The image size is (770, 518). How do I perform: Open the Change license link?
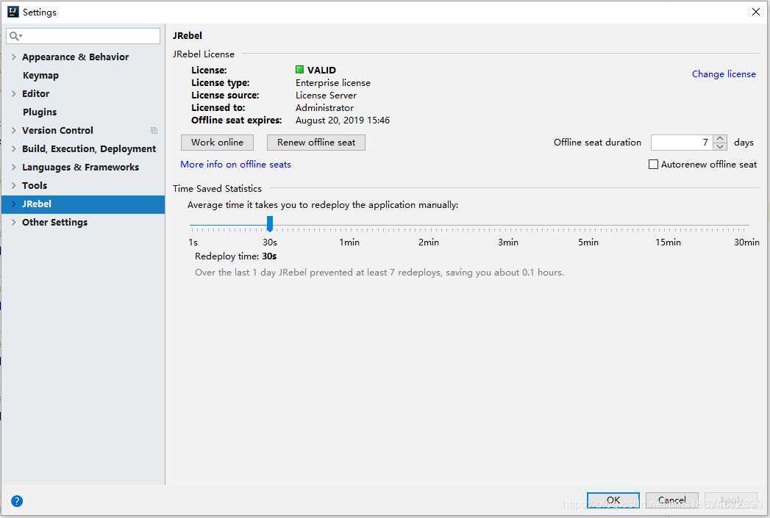(x=724, y=74)
